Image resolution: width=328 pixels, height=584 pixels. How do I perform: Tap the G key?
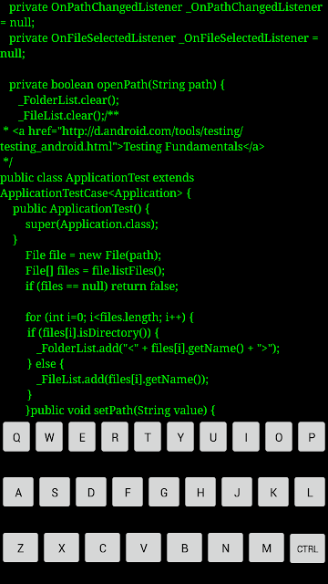(164, 492)
